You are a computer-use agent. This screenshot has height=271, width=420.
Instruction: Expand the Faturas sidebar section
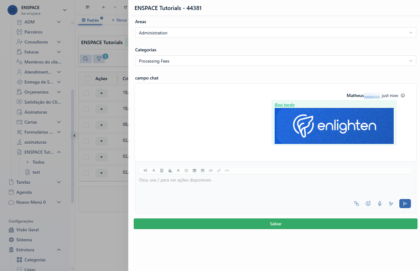point(59,52)
